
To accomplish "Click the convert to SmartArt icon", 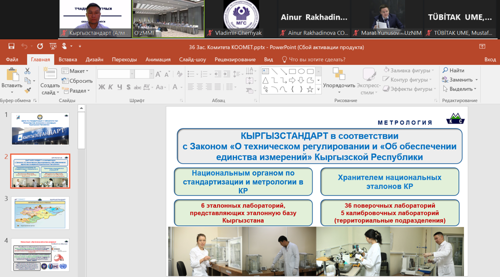I will coord(250,91).
